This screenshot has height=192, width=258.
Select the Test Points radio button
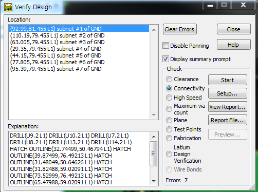(x=169, y=129)
